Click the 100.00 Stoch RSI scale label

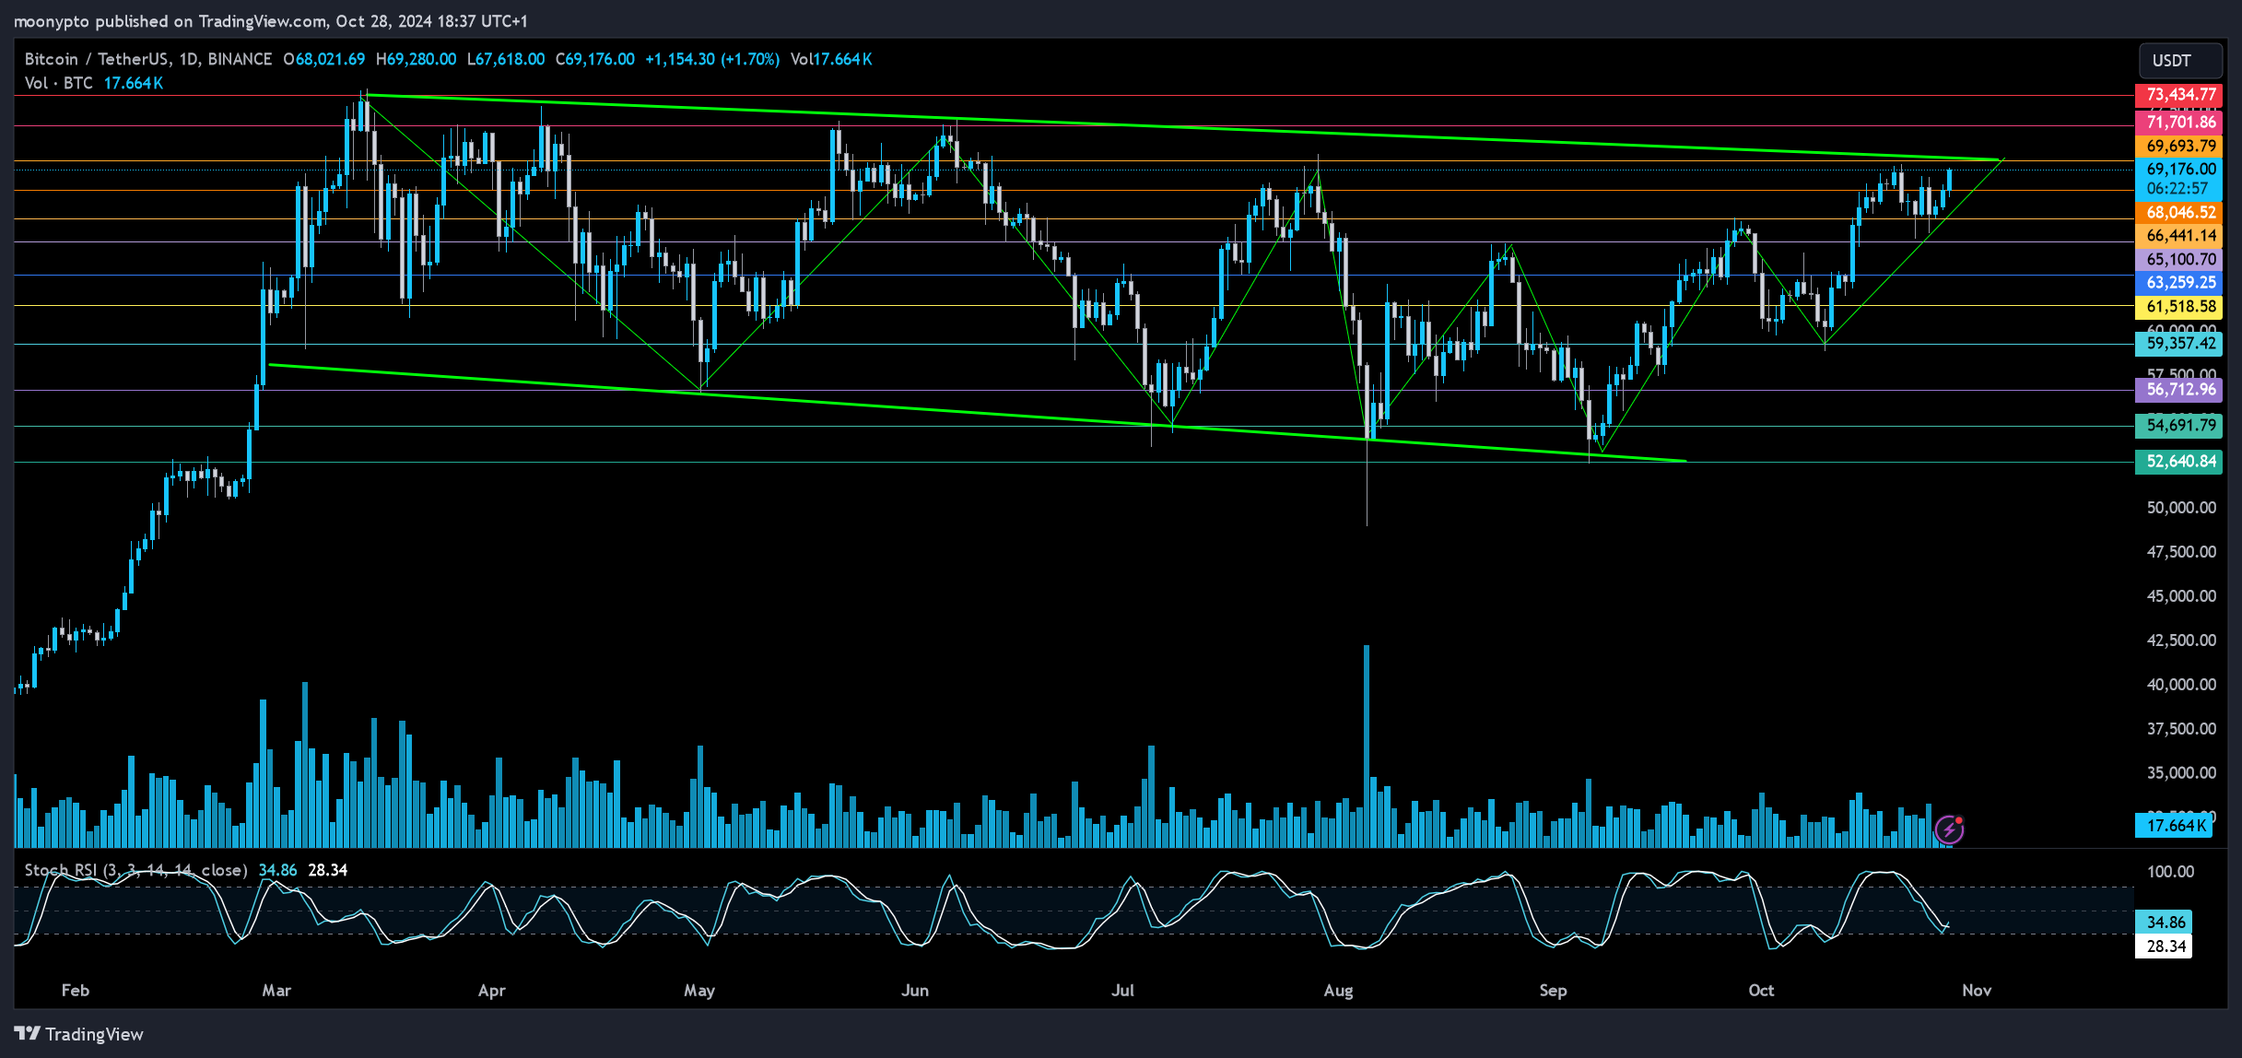[x=2170, y=872]
